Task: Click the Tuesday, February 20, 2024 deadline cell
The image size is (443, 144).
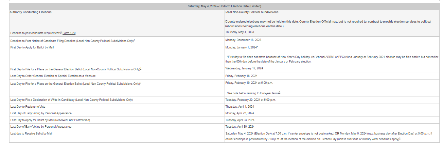Action: coord(250,99)
